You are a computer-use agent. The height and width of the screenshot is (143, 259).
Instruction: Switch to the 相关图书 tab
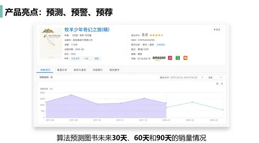[114, 70]
